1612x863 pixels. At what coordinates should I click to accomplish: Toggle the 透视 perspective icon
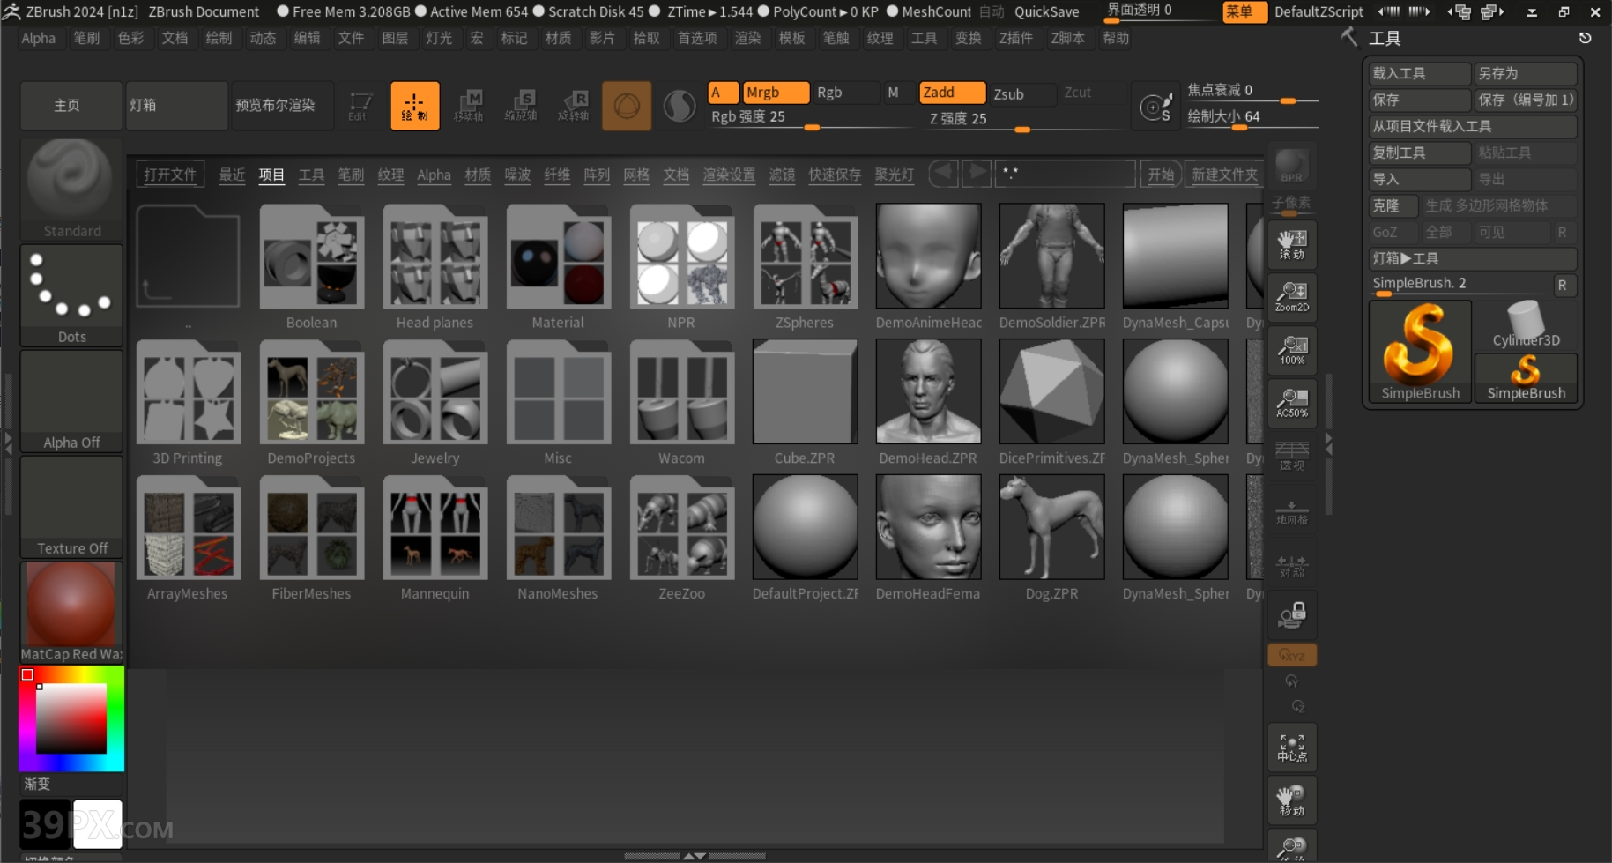pyautogui.click(x=1292, y=456)
